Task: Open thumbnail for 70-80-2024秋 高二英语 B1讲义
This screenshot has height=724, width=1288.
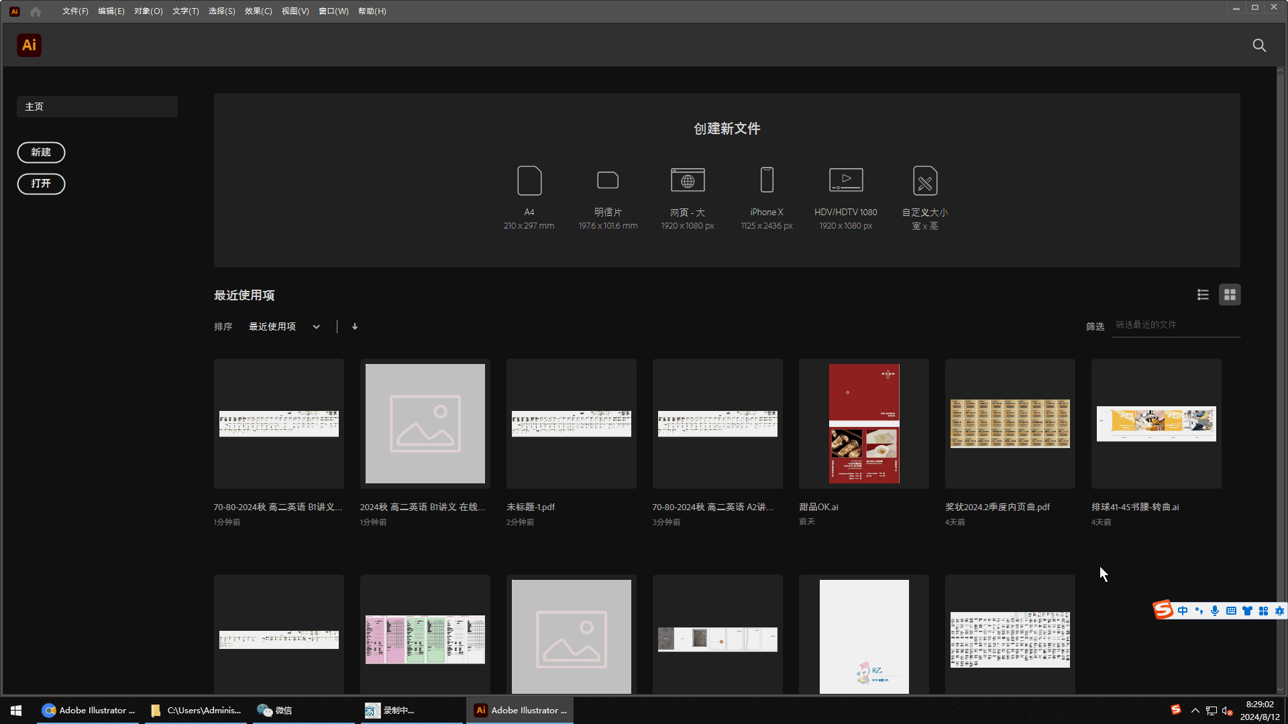Action: point(279,424)
